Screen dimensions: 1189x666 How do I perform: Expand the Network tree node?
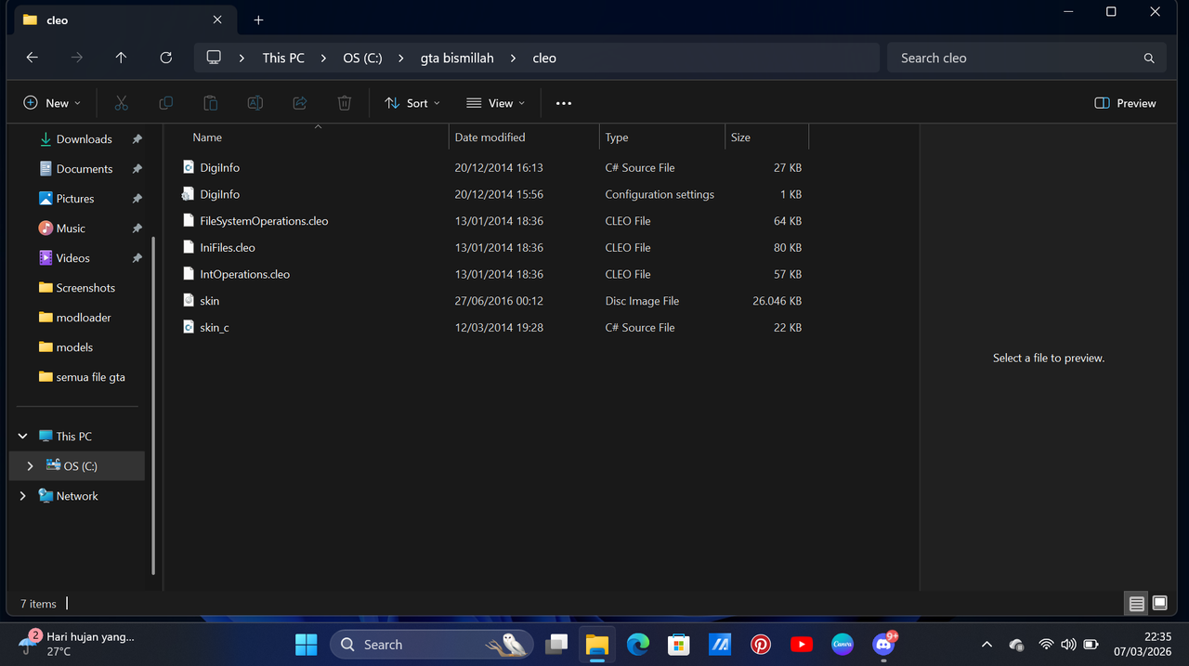pos(23,496)
